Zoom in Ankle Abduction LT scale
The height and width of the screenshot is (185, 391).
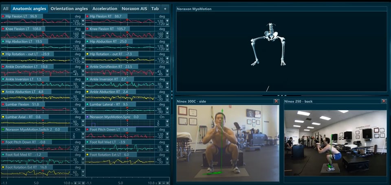click(x=83, y=96)
